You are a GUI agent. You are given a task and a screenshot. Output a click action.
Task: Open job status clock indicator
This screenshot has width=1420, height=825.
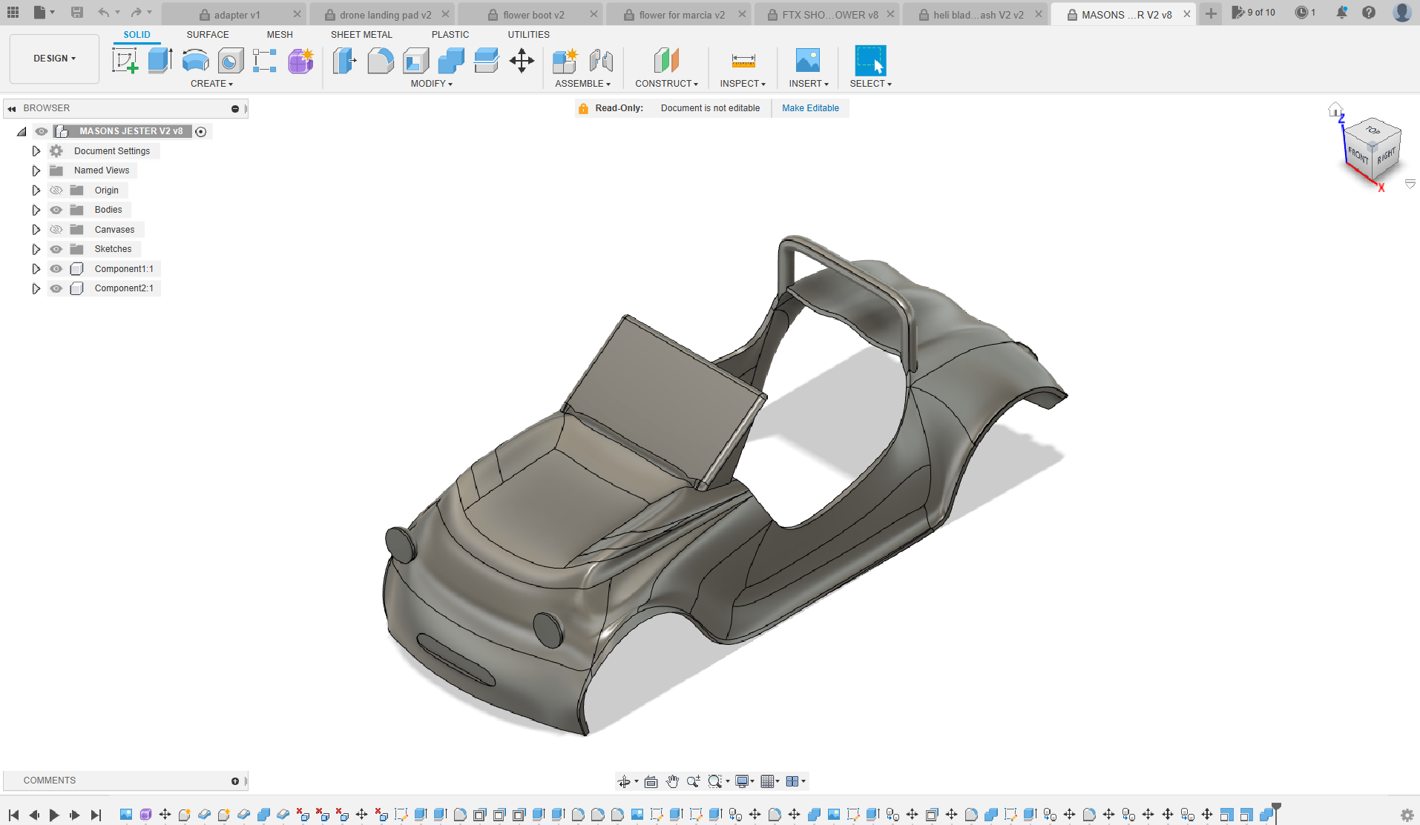[x=1305, y=13]
